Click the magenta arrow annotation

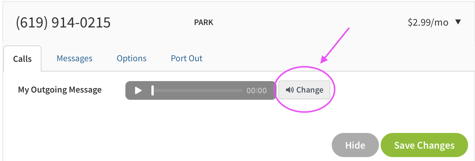coord(335,45)
